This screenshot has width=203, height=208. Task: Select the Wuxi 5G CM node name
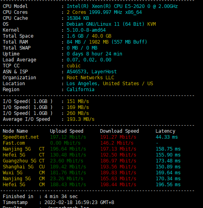pyautogui.click(x=24, y=173)
